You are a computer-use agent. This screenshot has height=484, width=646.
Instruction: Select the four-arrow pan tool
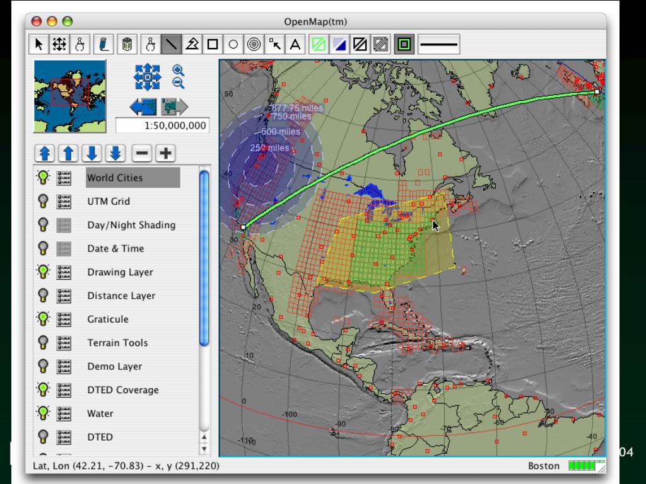(x=59, y=44)
